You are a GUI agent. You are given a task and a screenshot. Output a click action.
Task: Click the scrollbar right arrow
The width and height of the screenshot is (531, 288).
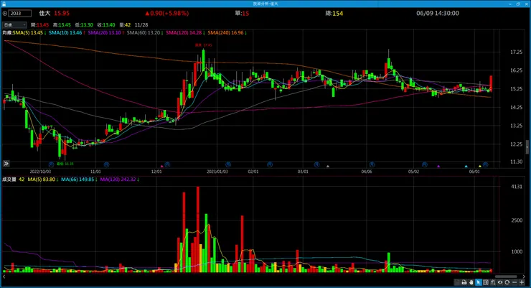click(524, 277)
